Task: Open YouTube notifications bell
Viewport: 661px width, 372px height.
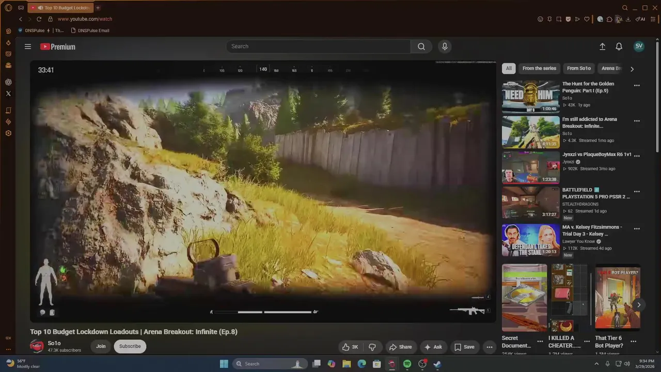Action: coord(619,47)
